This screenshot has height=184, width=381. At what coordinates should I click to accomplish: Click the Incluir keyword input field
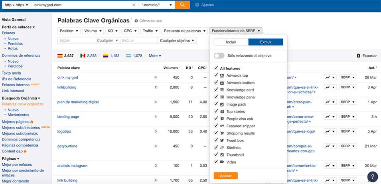tap(77, 41)
